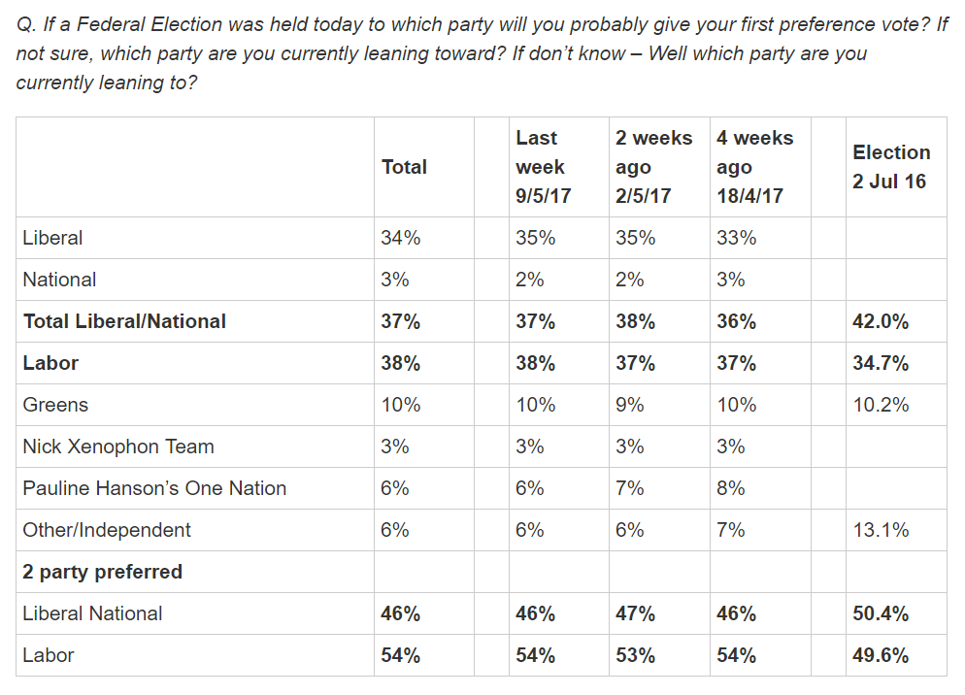The height and width of the screenshot is (695, 965).
Task: Select the 'Nick Xenophon Team' row label
Action: tap(118, 447)
